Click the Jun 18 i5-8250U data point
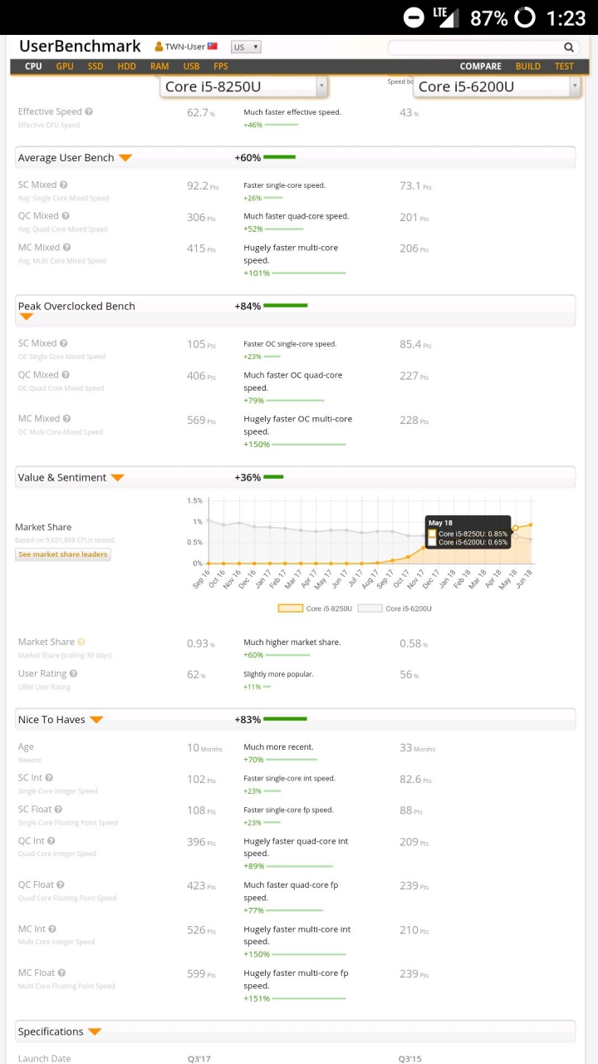 coord(531,525)
